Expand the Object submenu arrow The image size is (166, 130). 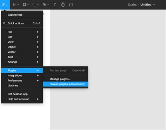[38, 47]
